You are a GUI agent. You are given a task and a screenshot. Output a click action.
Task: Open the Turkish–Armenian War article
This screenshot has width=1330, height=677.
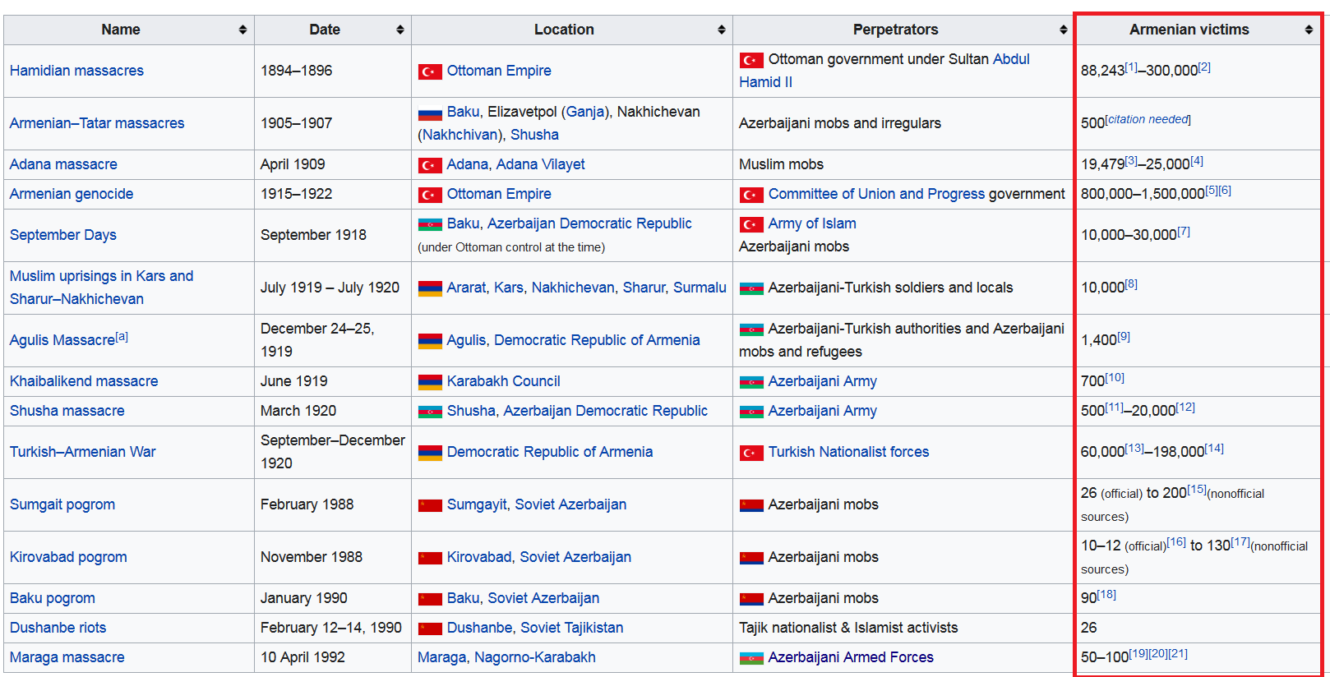(82, 452)
